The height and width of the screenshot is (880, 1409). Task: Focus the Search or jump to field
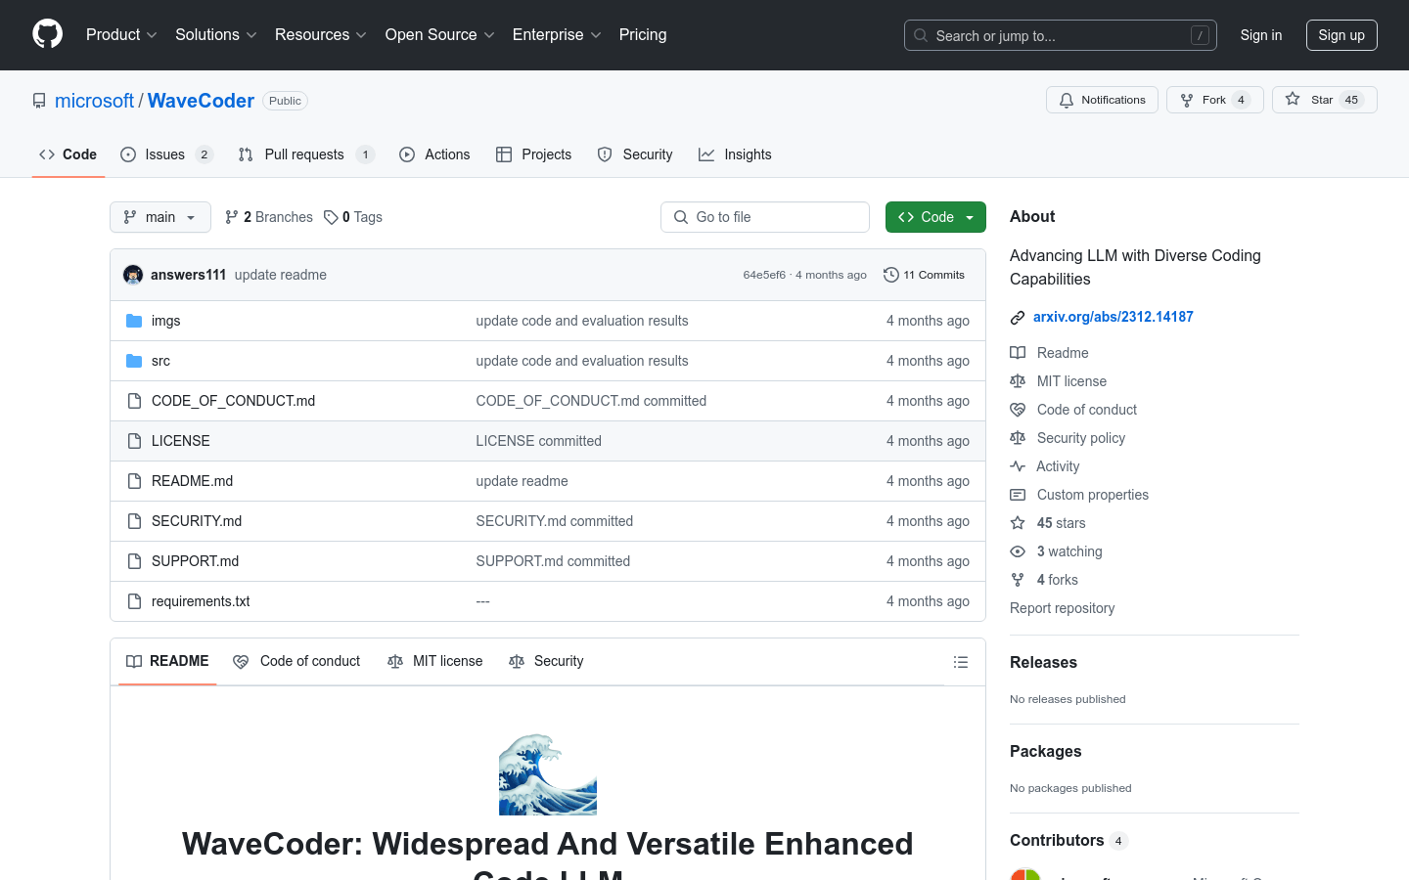[1061, 35]
